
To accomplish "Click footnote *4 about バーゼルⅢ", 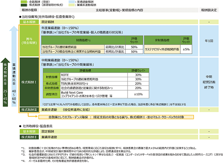I will tap(55, 161).
